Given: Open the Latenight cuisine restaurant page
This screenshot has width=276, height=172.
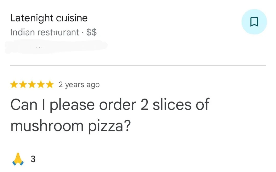Looking at the screenshot, I should coord(49,18).
